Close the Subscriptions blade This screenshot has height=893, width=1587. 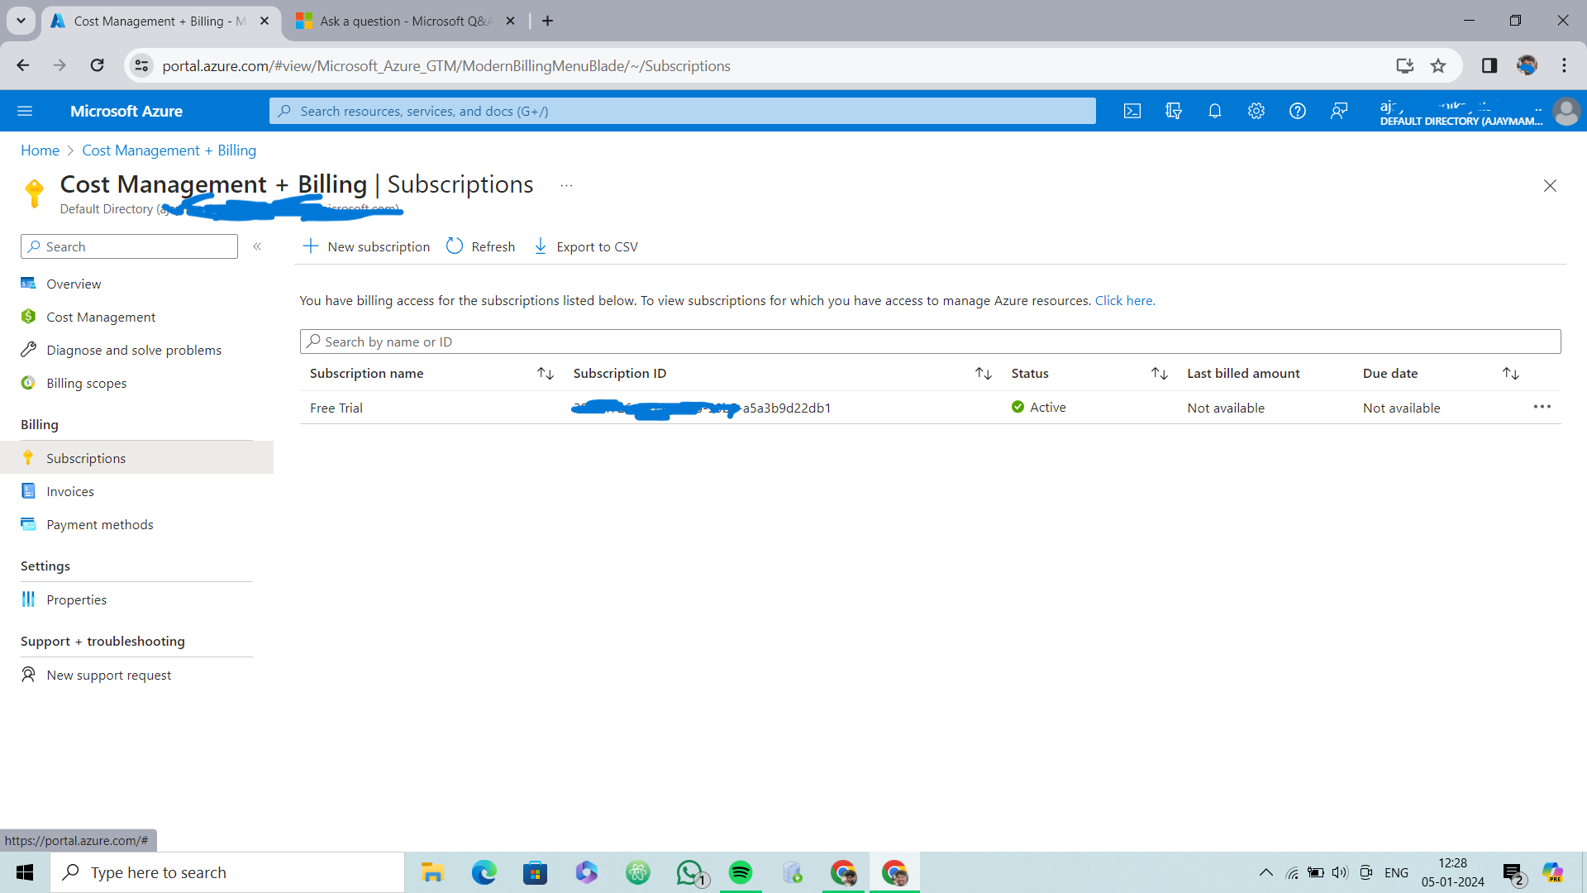click(x=1550, y=186)
